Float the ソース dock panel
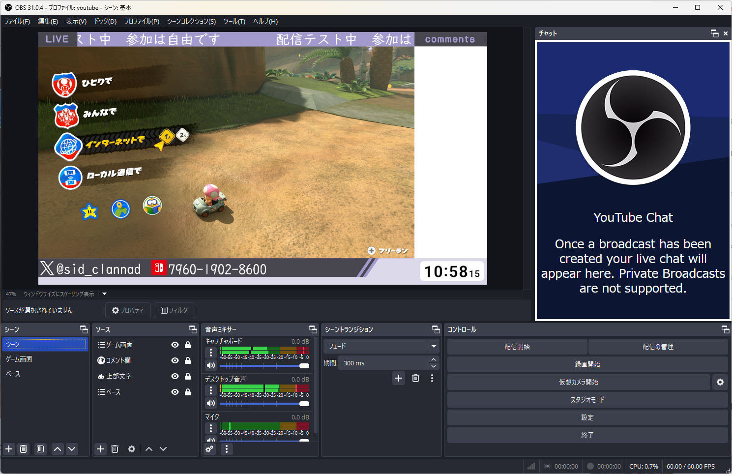The image size is (732, 474). pyautogui.click(x=193, y=329)
